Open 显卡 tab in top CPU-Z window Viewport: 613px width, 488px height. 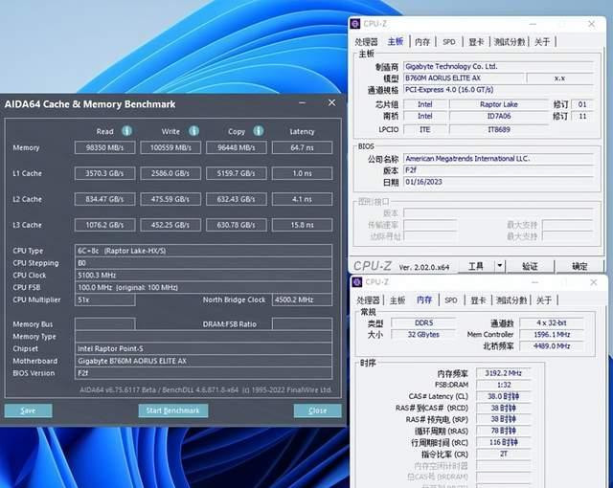click(x=476, y=42)
